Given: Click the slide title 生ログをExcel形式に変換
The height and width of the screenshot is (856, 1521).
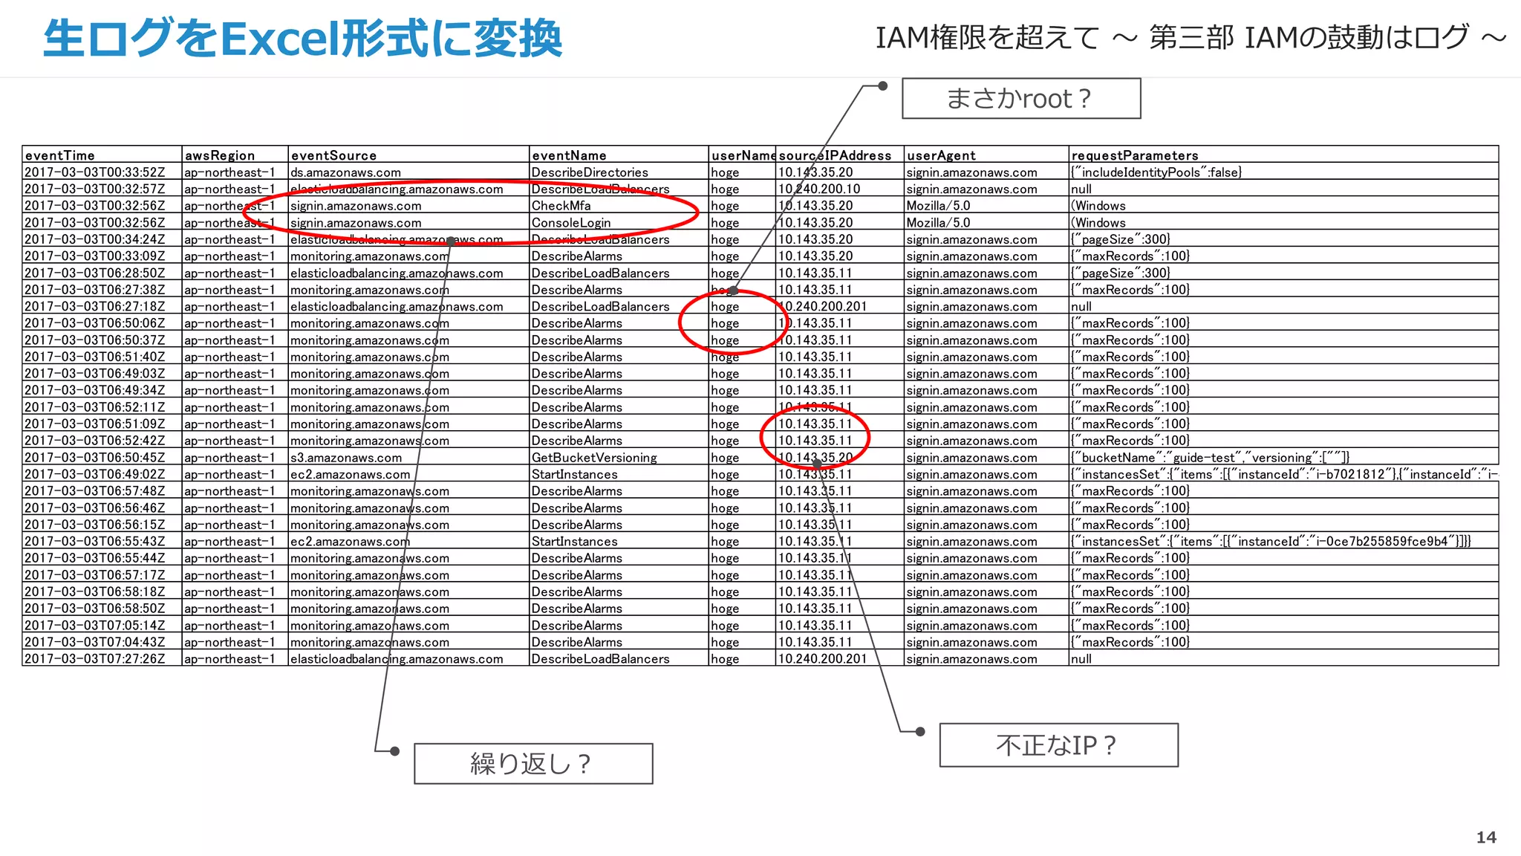Looking at the screenshot, I should [x=303, y=38].
